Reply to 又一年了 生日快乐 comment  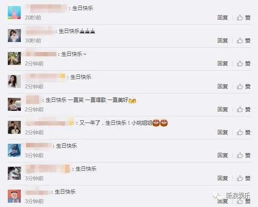coord(222,132)
